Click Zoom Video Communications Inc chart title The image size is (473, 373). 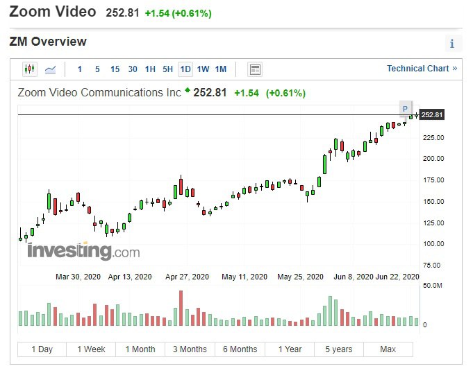click(99, 92)
